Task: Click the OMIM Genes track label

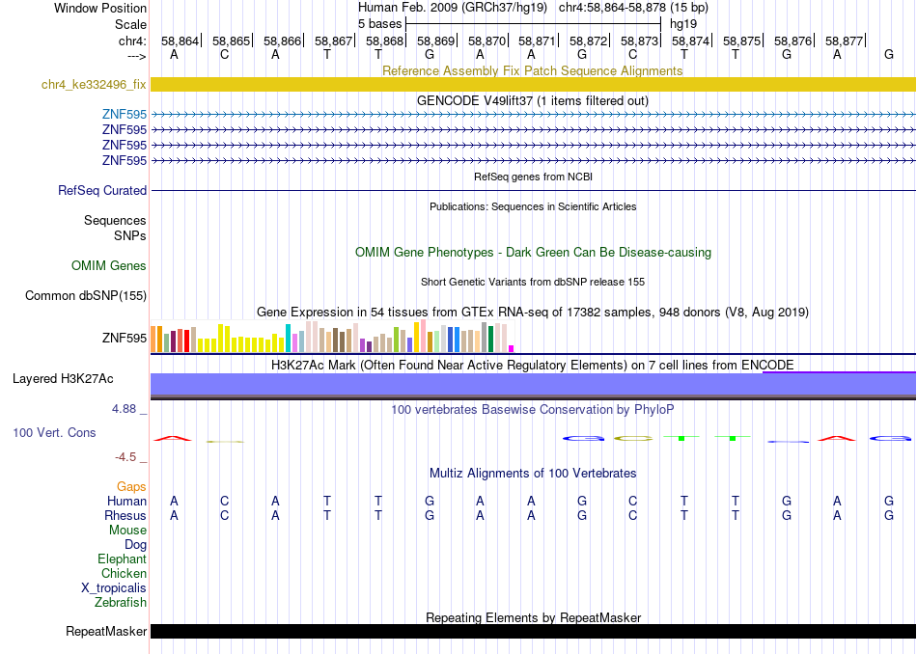Action: (109, 266)
